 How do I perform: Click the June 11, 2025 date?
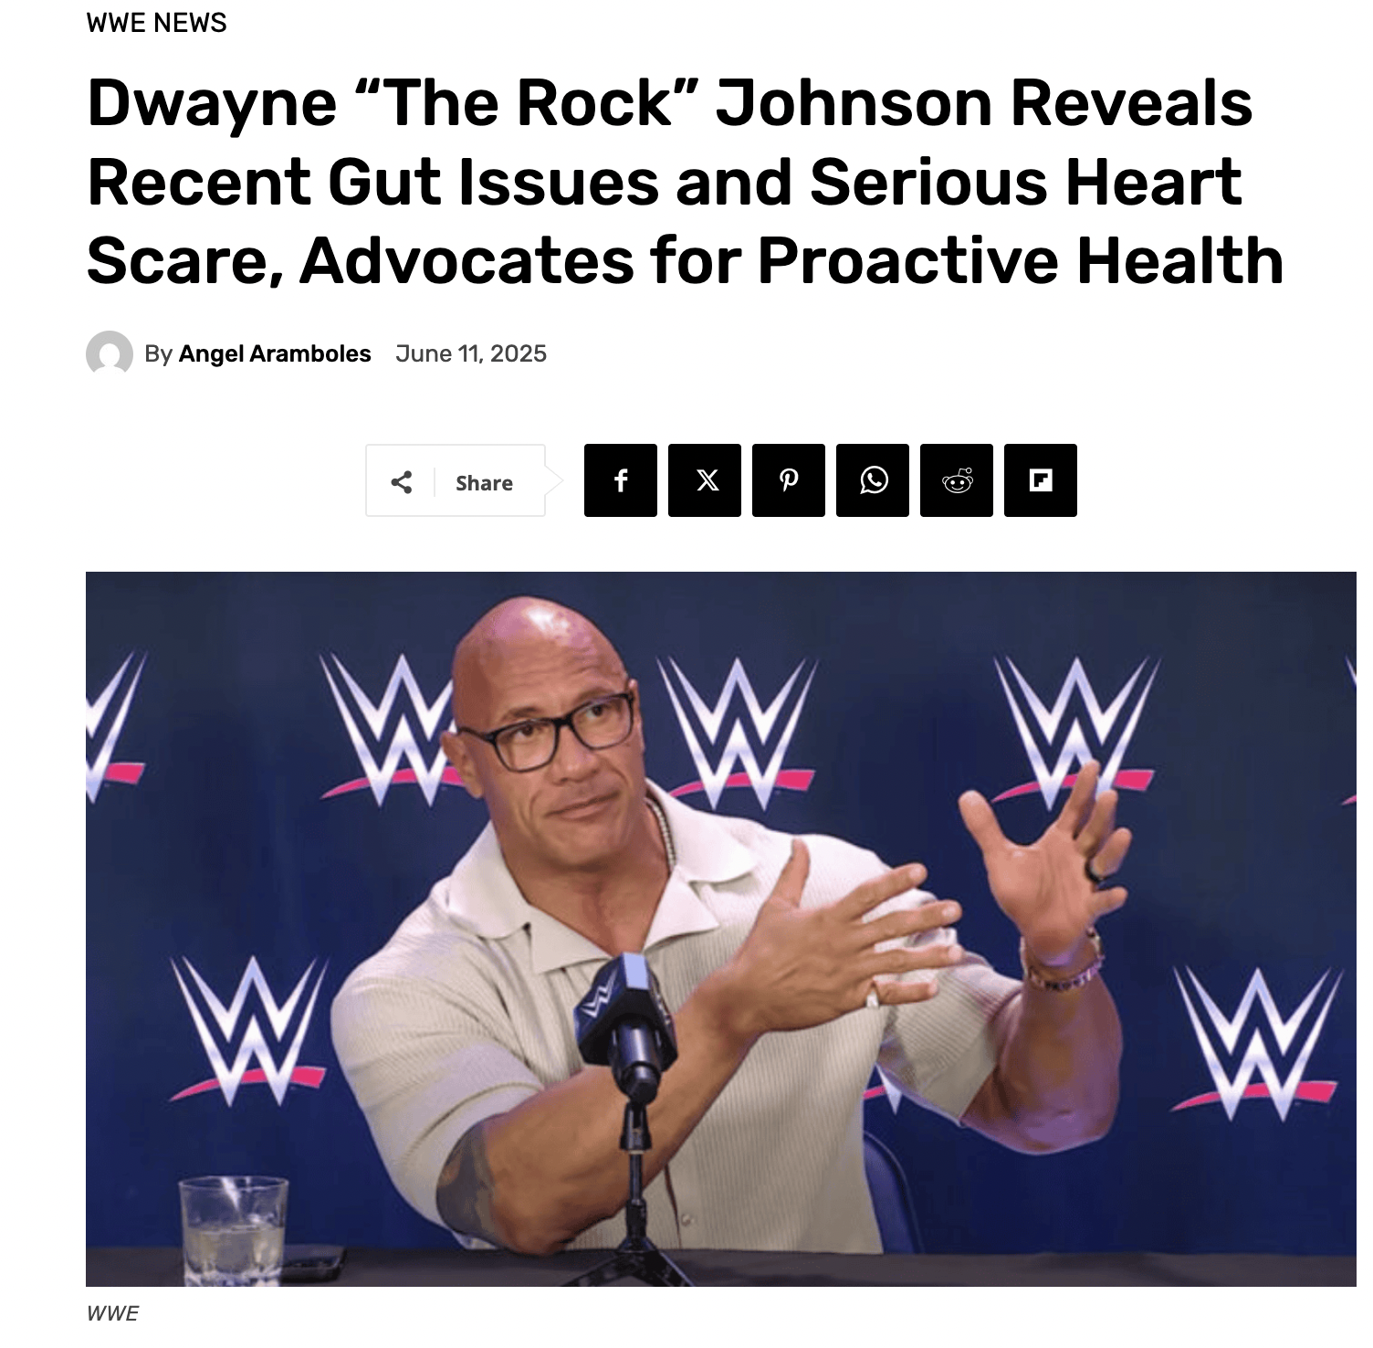click(x=471, y=353)
